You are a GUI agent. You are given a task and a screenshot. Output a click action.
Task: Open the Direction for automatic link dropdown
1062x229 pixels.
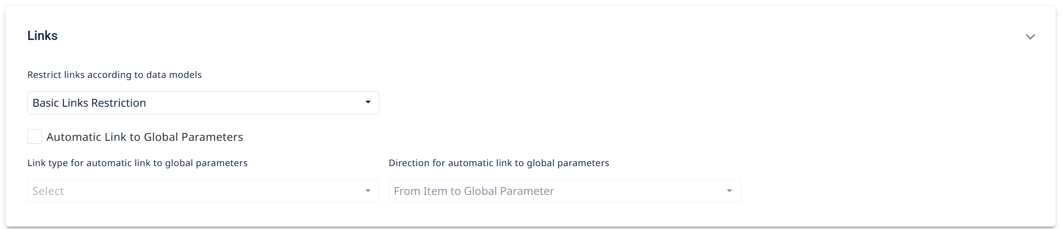(565, 191)
